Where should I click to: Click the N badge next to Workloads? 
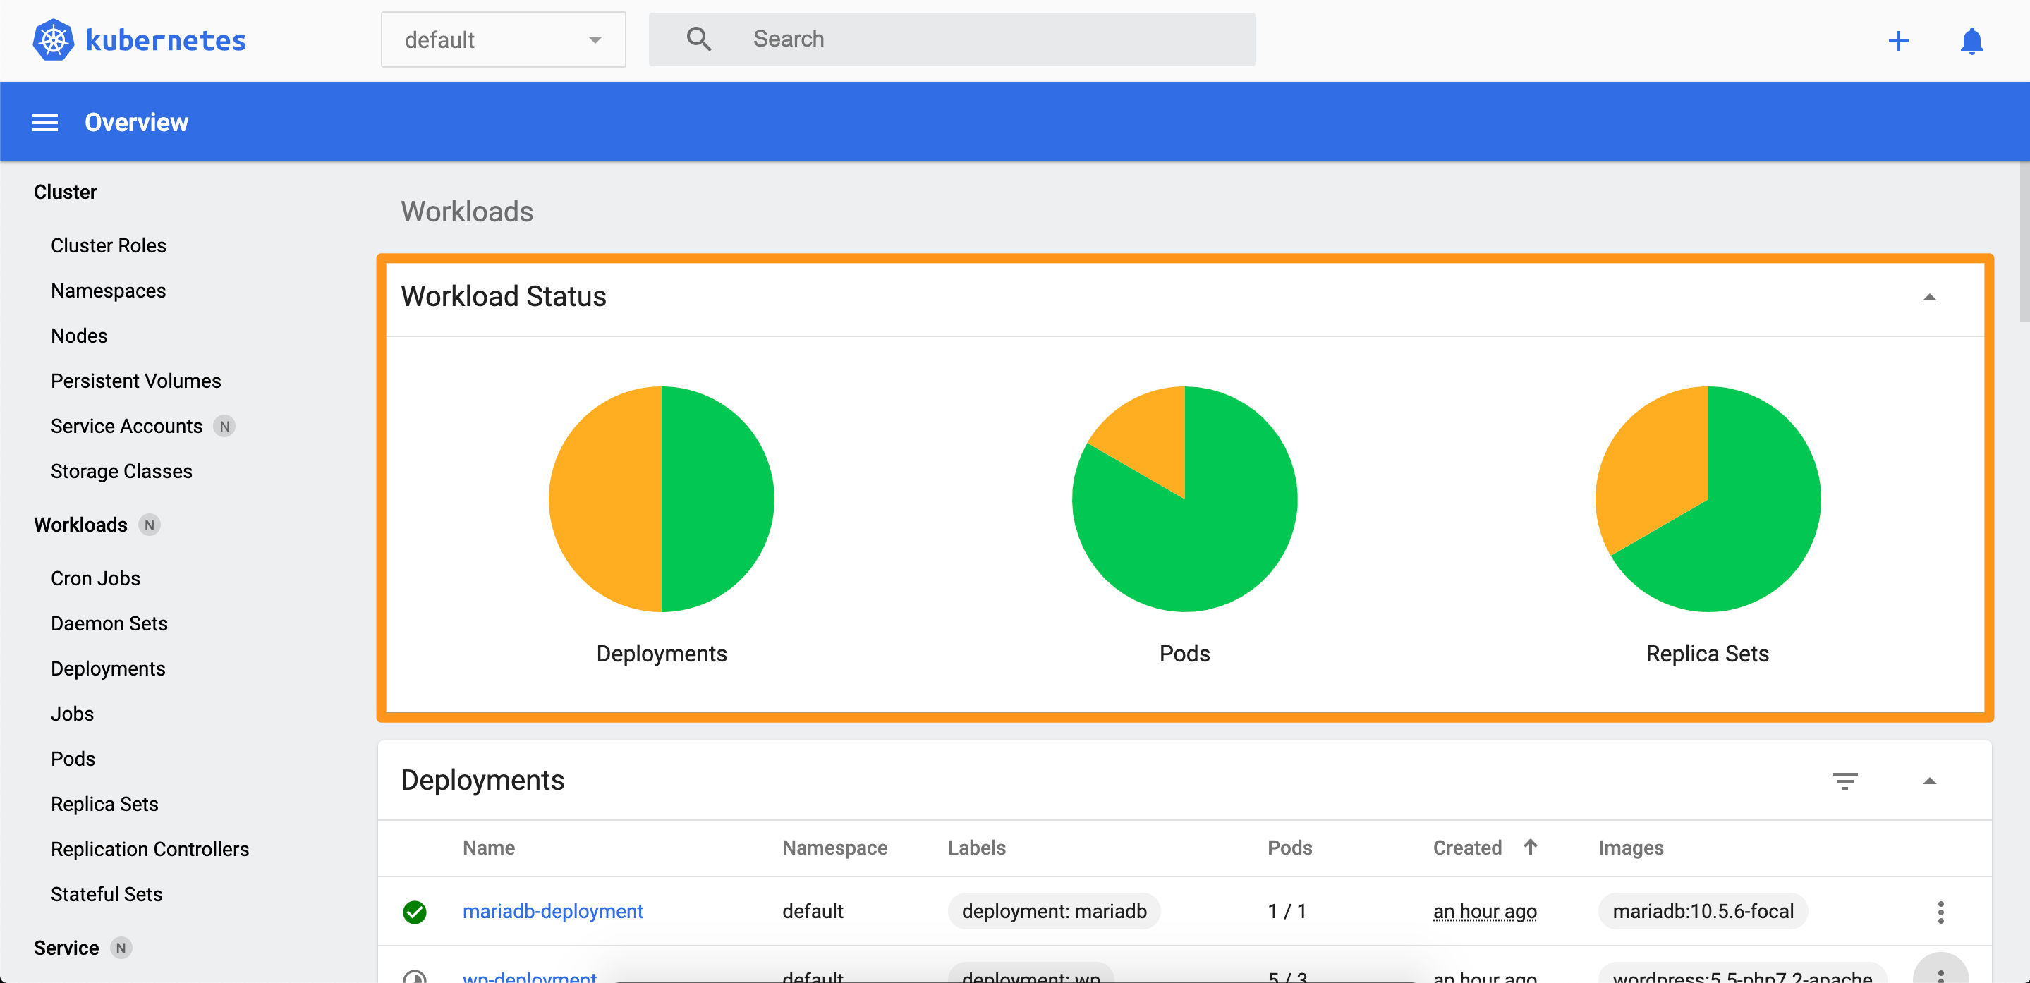[149, 525]
